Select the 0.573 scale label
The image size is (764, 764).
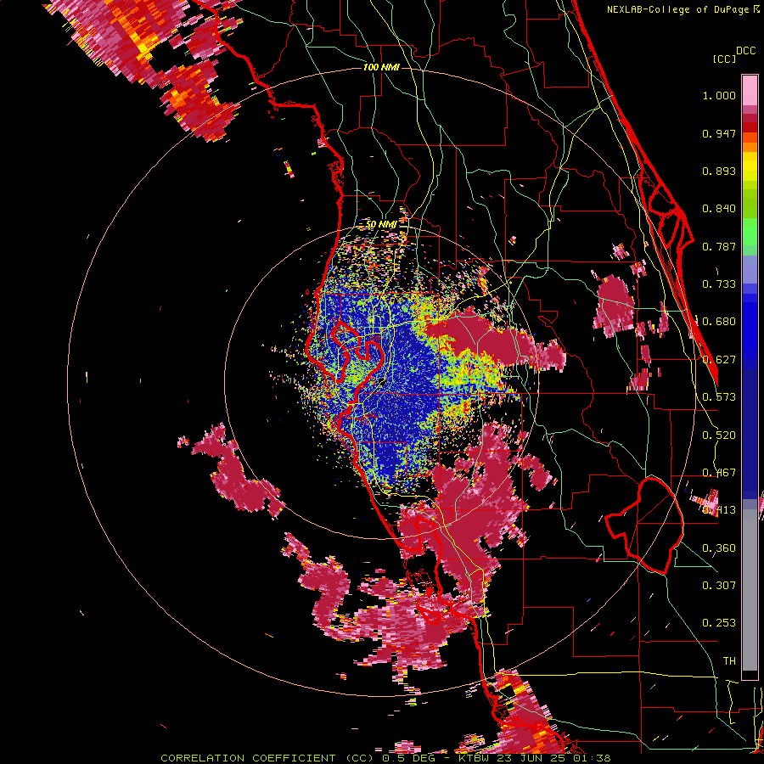pyautogui.click(x=719, y=397)
